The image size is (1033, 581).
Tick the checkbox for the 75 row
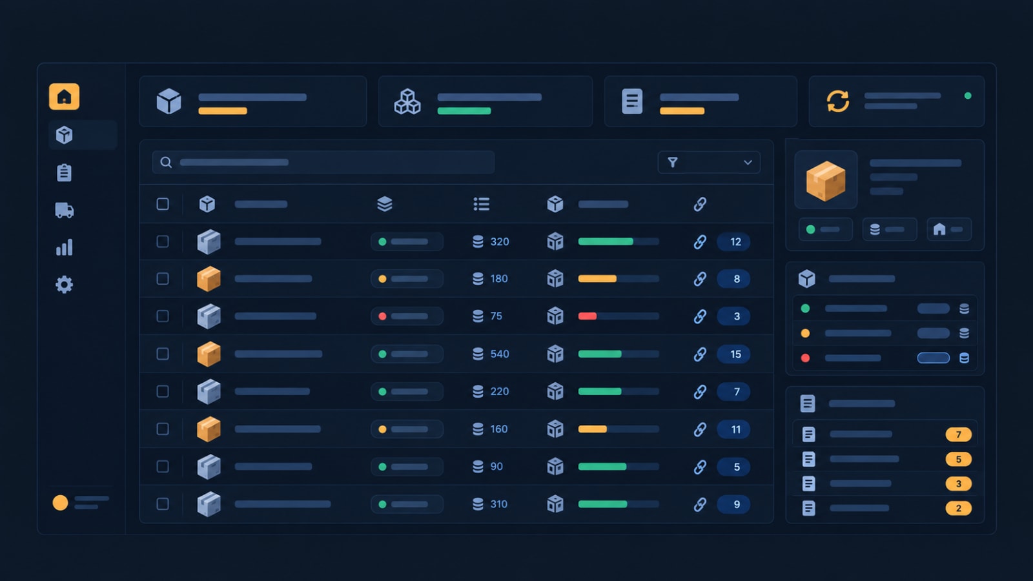pyautogui.click(x=163, y=316)
